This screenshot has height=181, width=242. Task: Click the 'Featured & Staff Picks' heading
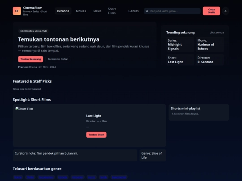tap(32, 81)
